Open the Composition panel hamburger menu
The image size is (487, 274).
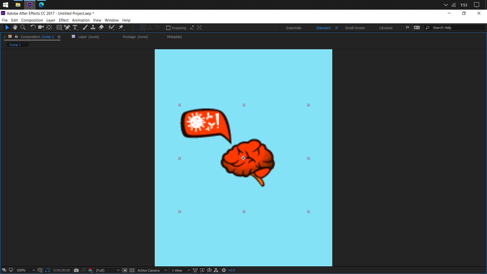pyautogui.click(x=59, y=37)
